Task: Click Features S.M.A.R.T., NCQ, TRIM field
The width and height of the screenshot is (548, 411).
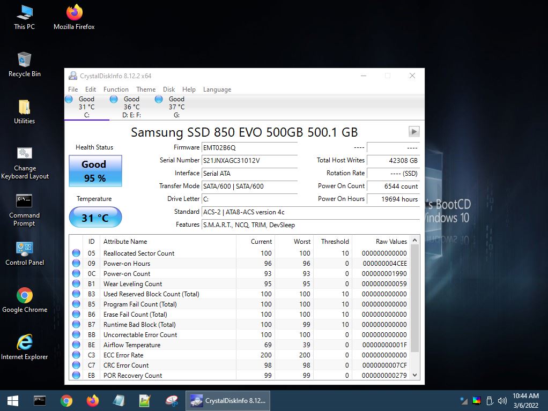Action: click(x=310, y=225)
